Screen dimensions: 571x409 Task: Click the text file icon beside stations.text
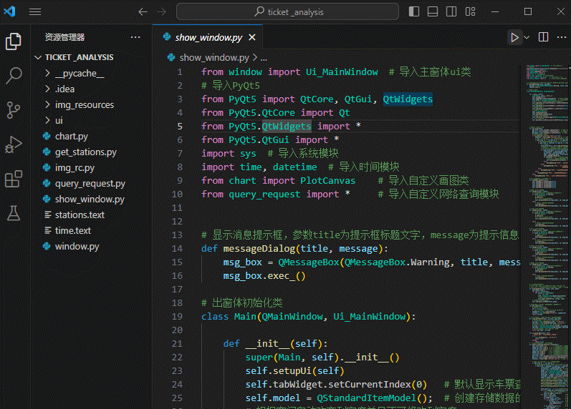tap(47, 215)
